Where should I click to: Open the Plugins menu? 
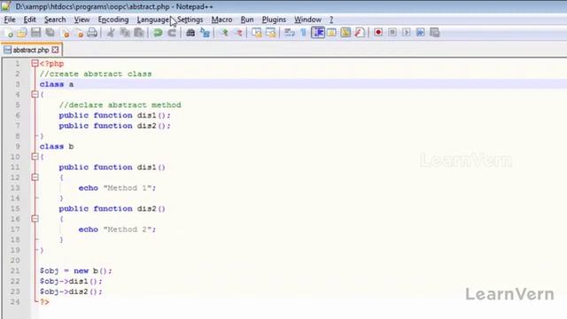274,19
